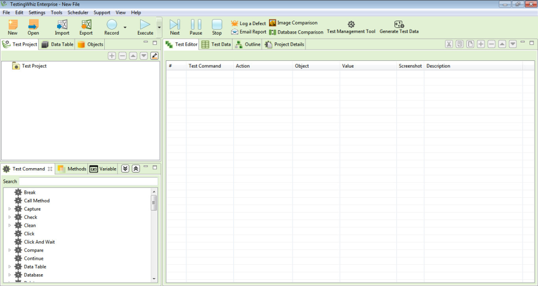Select the Call Method command
This screenshot has height=286, width=538.
click(32, 201)
